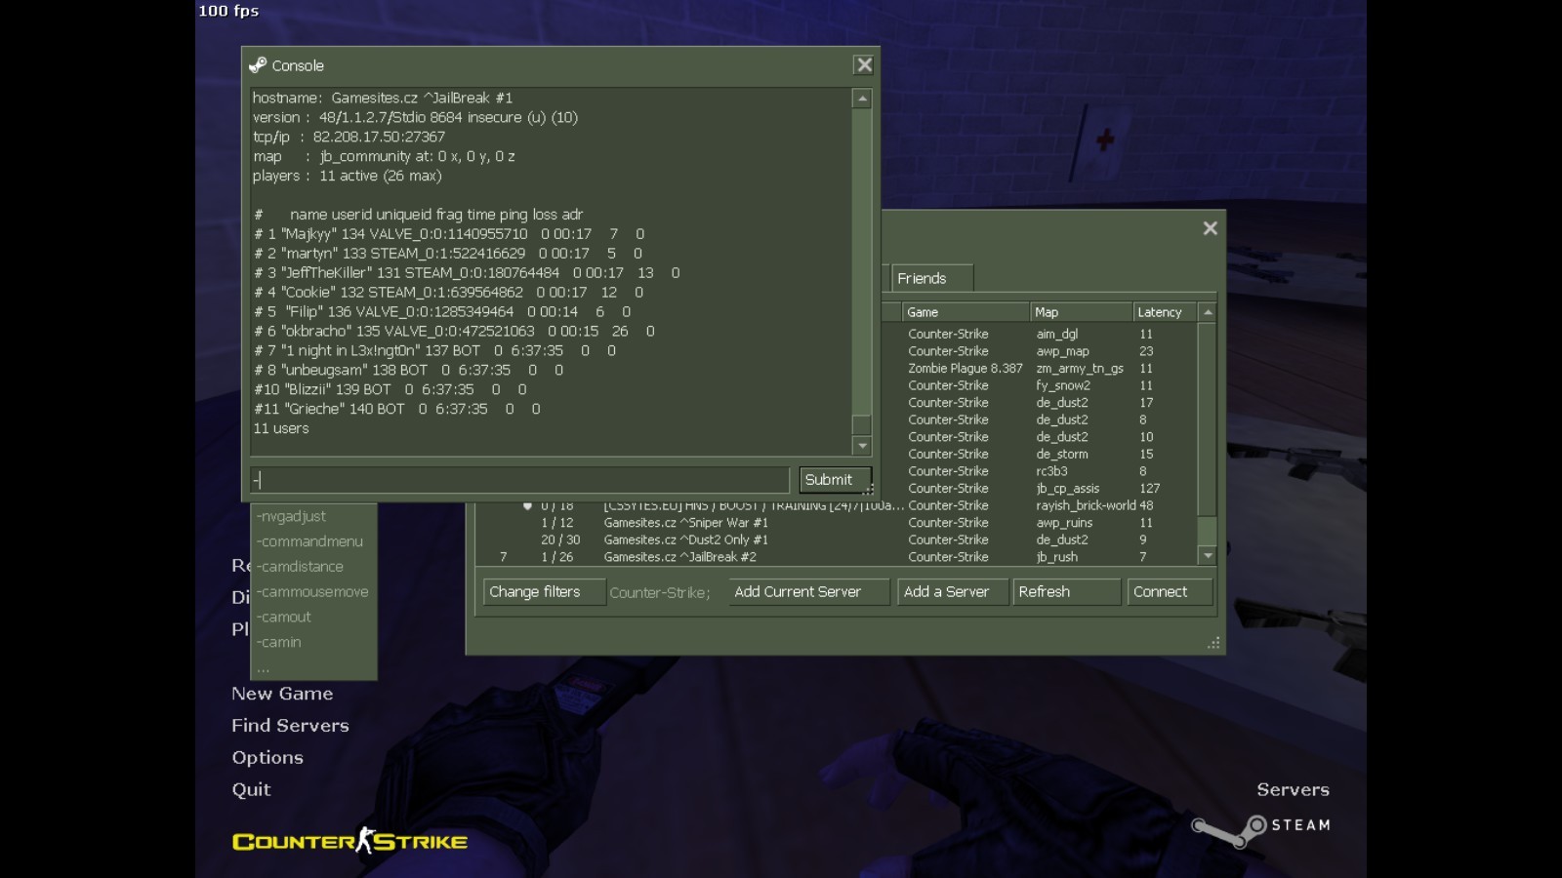Select the aim_dgl map server row
This screenshot has width=1562, height=878.
[x=1040, y=334]
